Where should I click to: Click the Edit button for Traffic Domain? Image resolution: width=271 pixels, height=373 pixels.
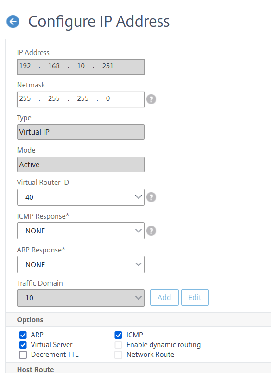pos(195,298)
